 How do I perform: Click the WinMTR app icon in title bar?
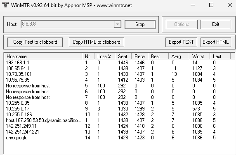[x=5, y=5]
